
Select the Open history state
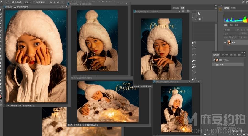point(228,65)
